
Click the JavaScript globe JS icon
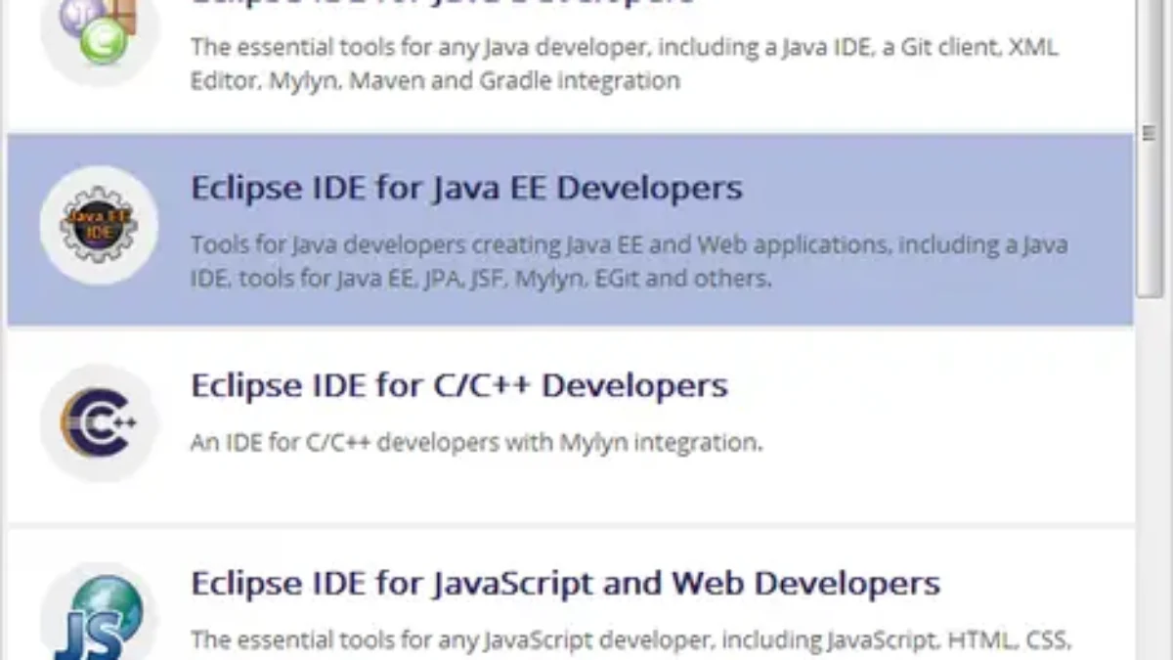[x=99, y=616]
